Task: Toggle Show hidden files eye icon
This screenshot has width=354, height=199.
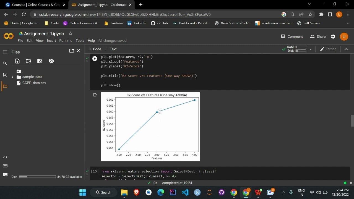Action: point(51,61)
